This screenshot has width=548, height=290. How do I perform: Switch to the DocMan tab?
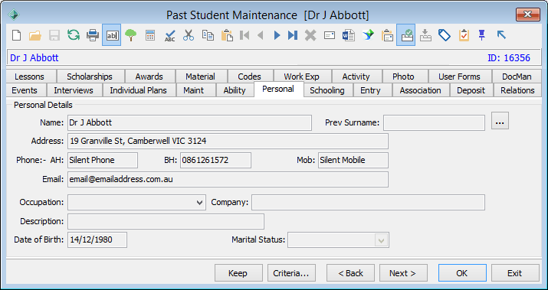[x=517, y=77]
